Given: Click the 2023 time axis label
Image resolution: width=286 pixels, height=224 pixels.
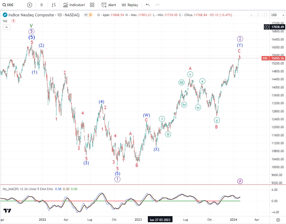Looking at the screenshot, I should [138, 220].
